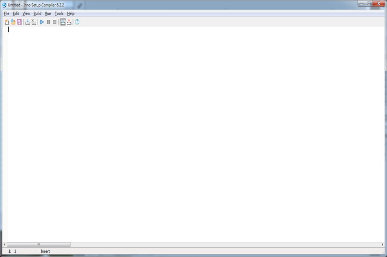Image resolution: width=387 pixels, height=257 pixels.
Task: Maximize the Inno Setup Compiler window
Action: click(369, 4)
